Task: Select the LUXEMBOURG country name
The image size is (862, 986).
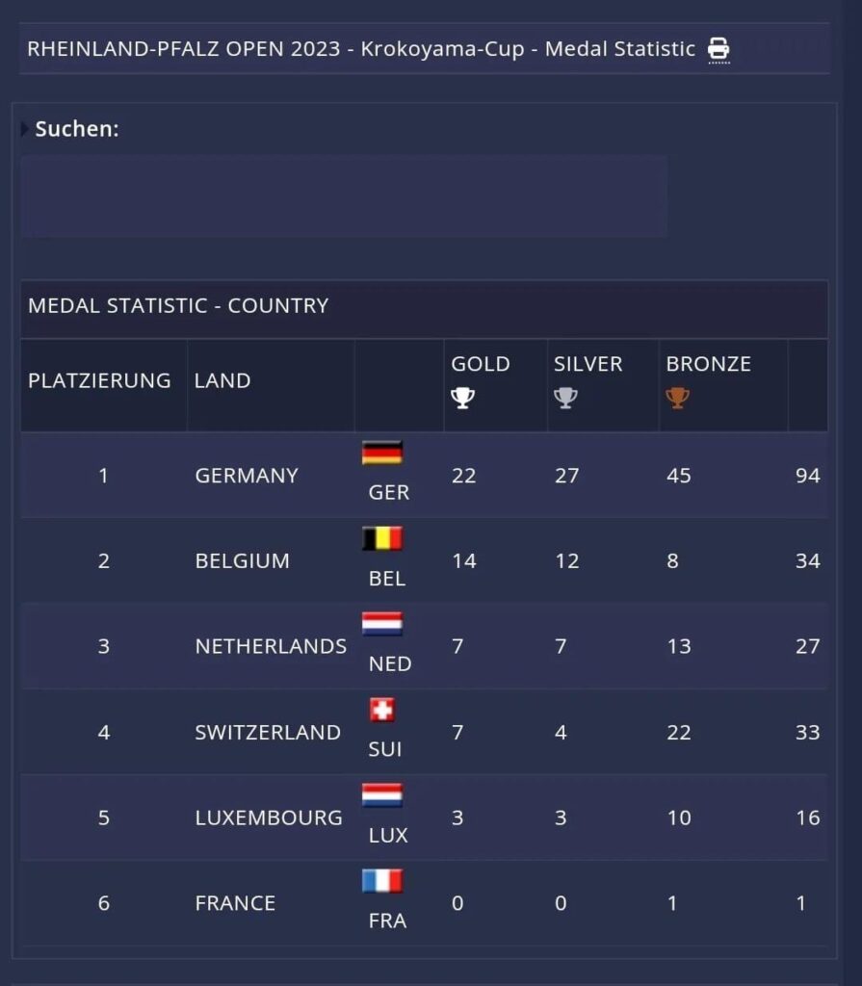Action: pos(269,817)
